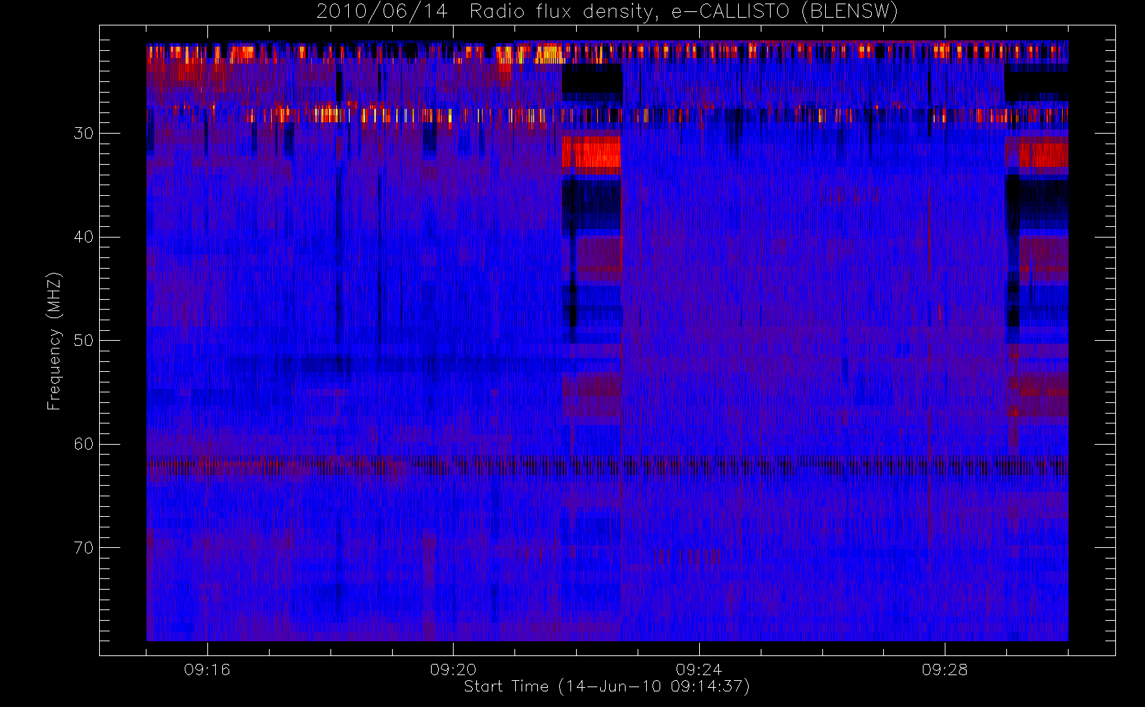The image size is (1145, 707).
Task: Click the 40 MHz frequency tick label
Action: (x=84, y=237)
